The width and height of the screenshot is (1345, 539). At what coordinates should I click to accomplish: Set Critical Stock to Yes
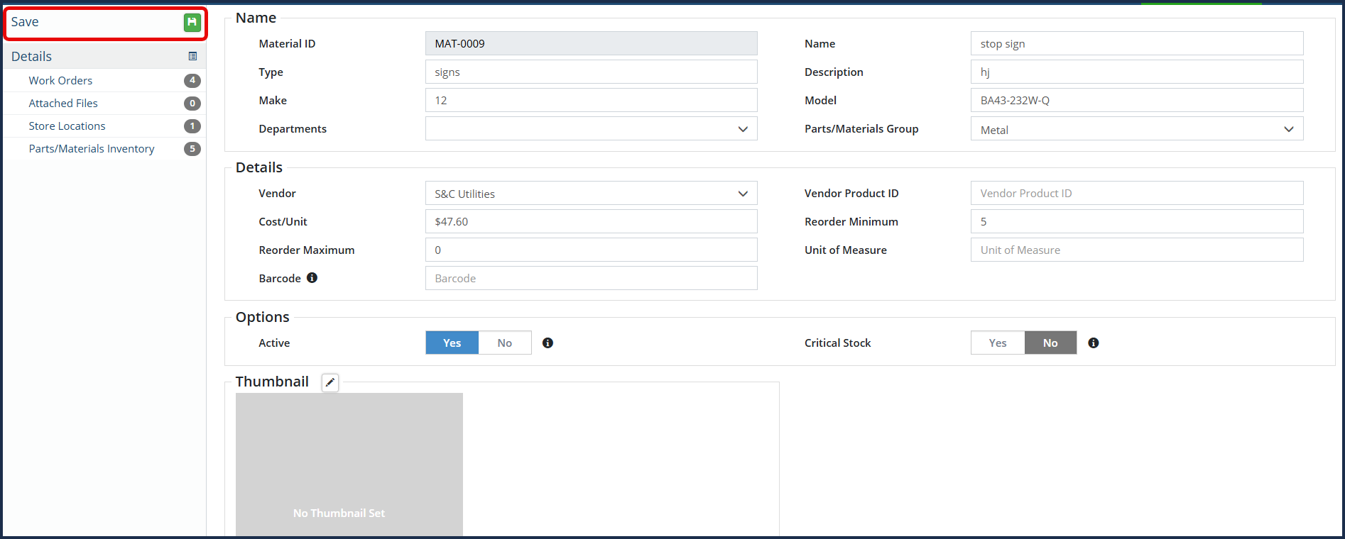[997, 343]
